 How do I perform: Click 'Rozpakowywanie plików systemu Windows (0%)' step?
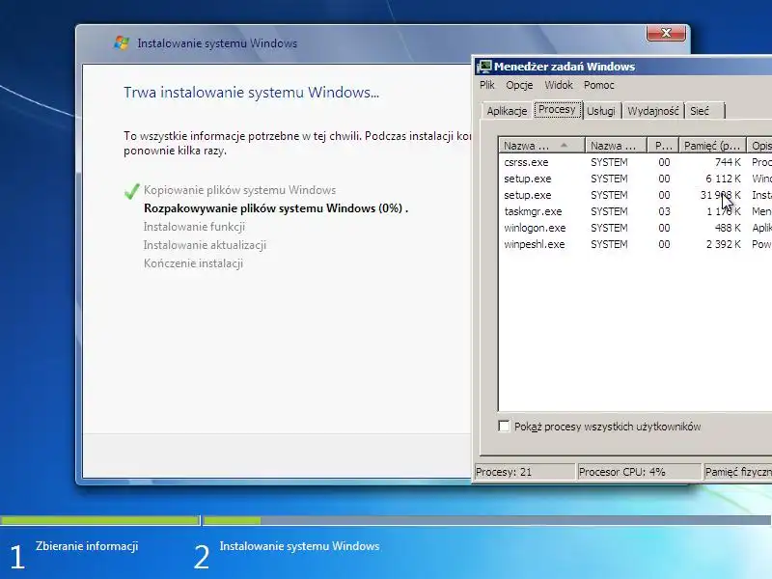[276, 208]
